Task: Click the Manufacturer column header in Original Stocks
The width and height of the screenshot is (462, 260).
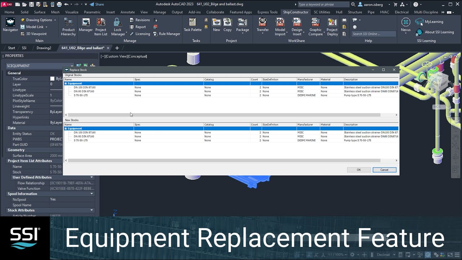Action: 308,79
